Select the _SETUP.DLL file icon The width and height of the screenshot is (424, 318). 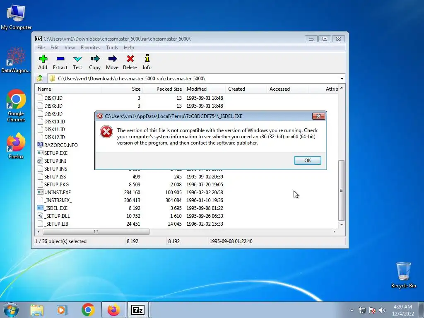(x=40, y=216)
